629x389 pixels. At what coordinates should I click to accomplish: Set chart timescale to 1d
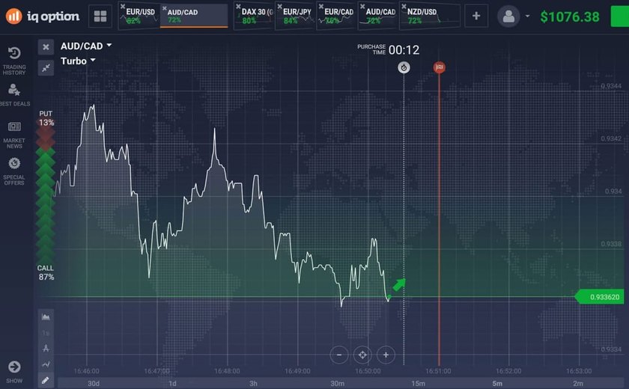(x=172, y=384)
